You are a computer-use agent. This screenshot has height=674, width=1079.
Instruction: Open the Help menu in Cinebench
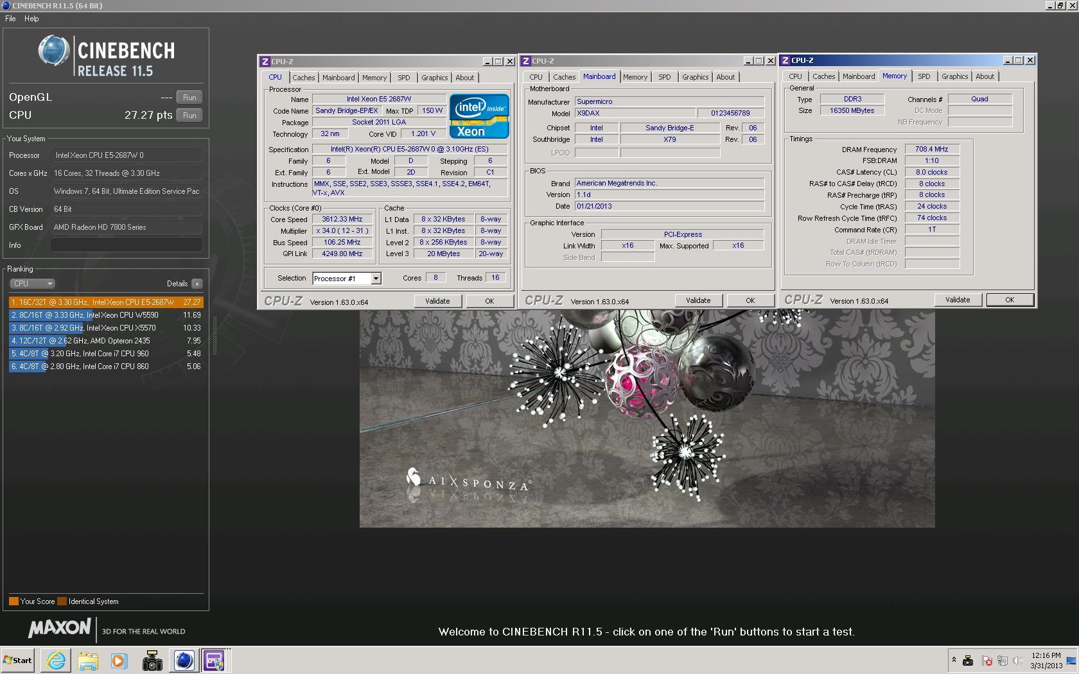point(31,19)
